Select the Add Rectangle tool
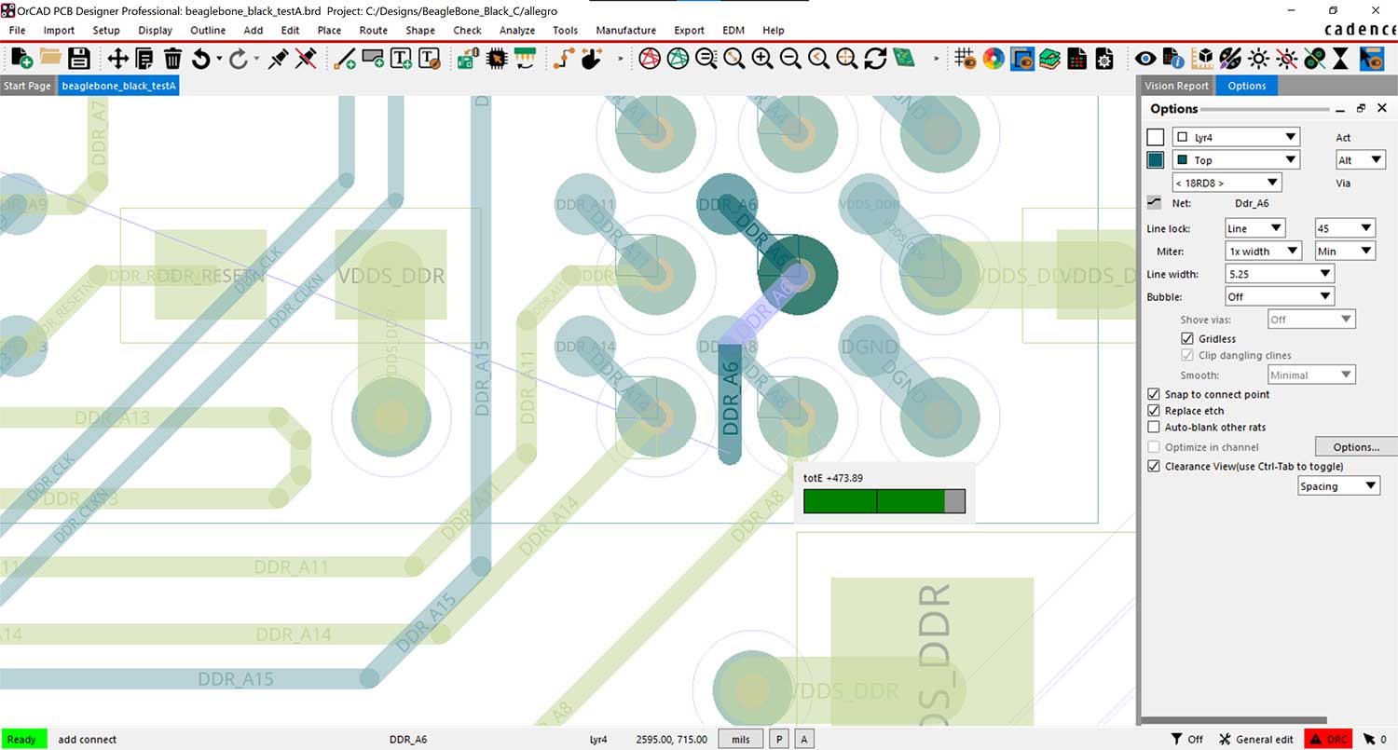 coord(374,59)
